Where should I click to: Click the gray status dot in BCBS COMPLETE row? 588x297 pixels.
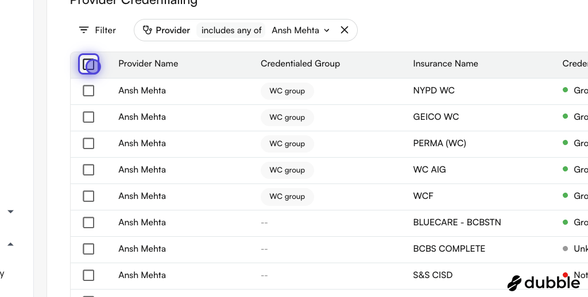565,248
